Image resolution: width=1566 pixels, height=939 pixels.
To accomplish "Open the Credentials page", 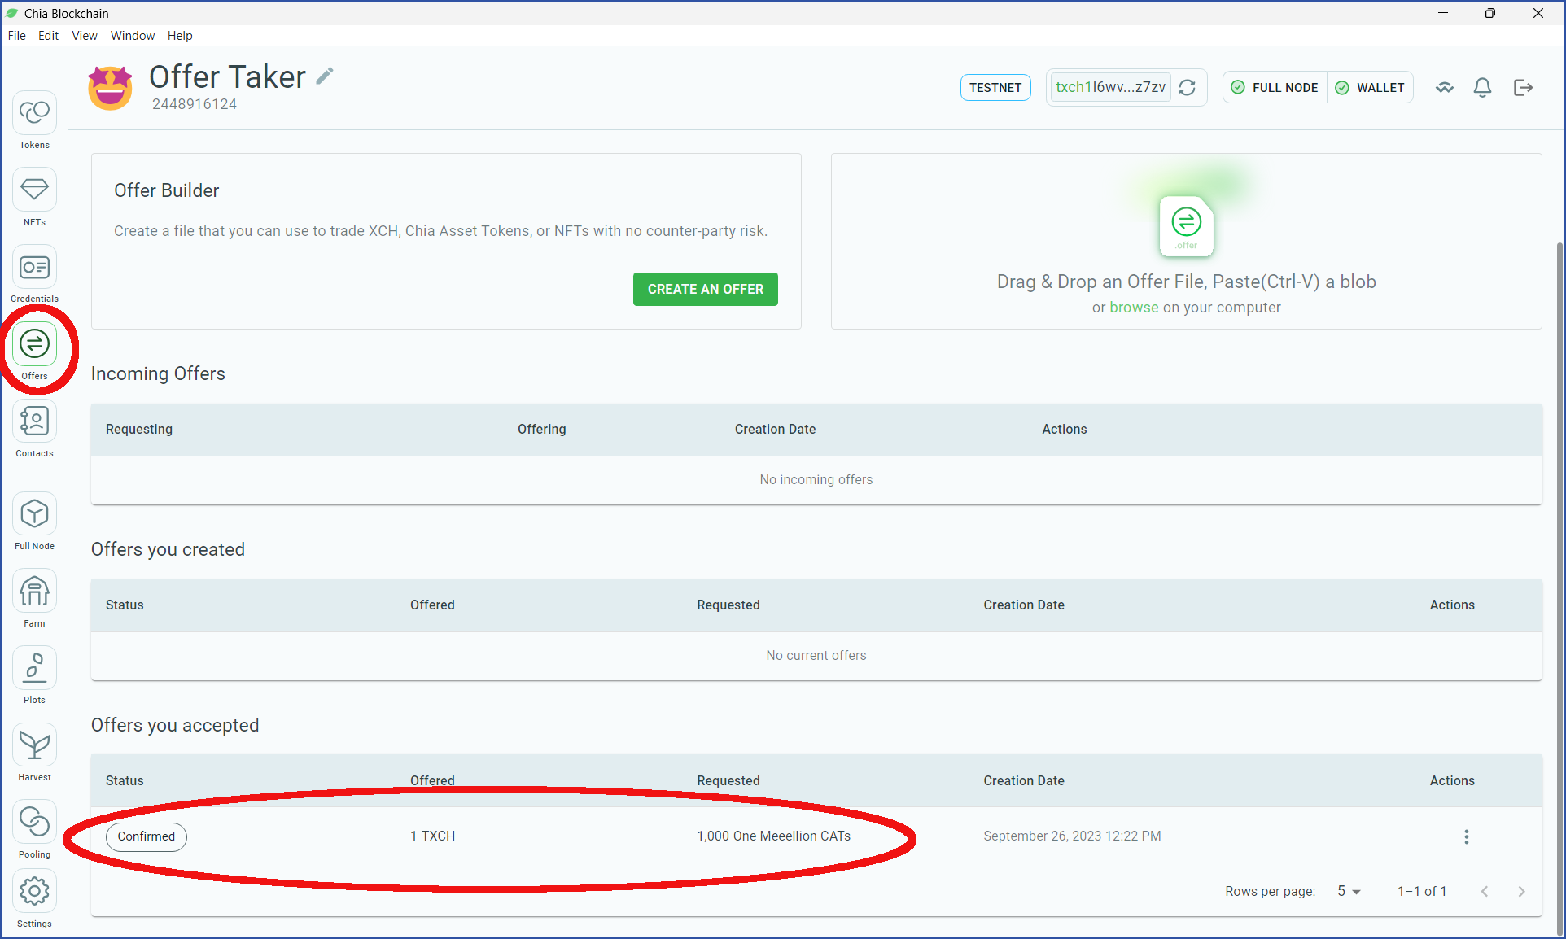I will point(34,268).
